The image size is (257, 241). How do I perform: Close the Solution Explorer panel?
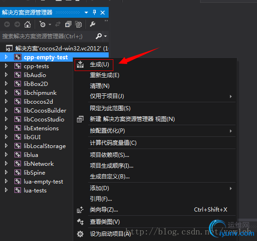(x=103, y=13)
